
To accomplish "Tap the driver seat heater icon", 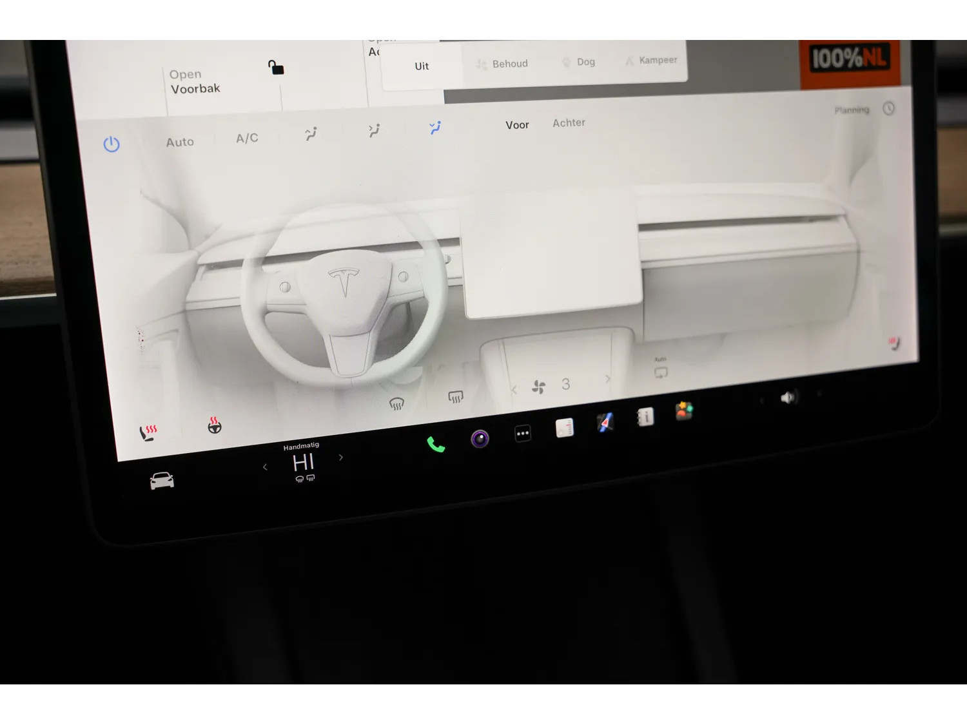I will coord(148,432).
